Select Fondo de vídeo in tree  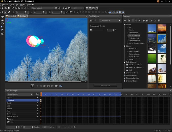[x=134, y=38]
